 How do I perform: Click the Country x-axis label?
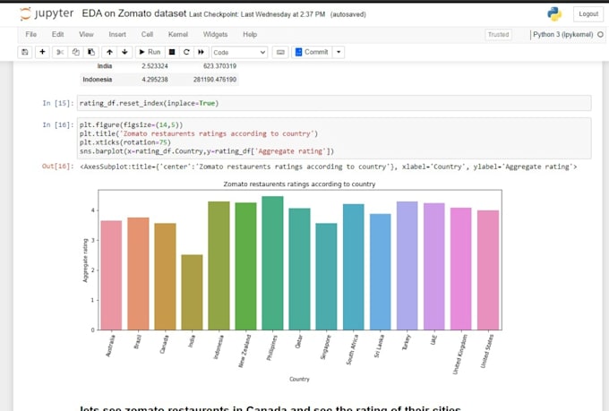pyautogui.click(x=299, y=379)
